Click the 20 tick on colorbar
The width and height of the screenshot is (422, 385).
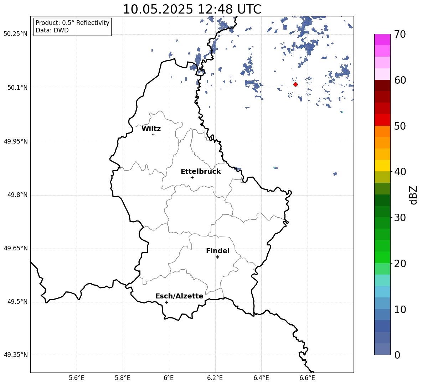click(x=400, y=263)
